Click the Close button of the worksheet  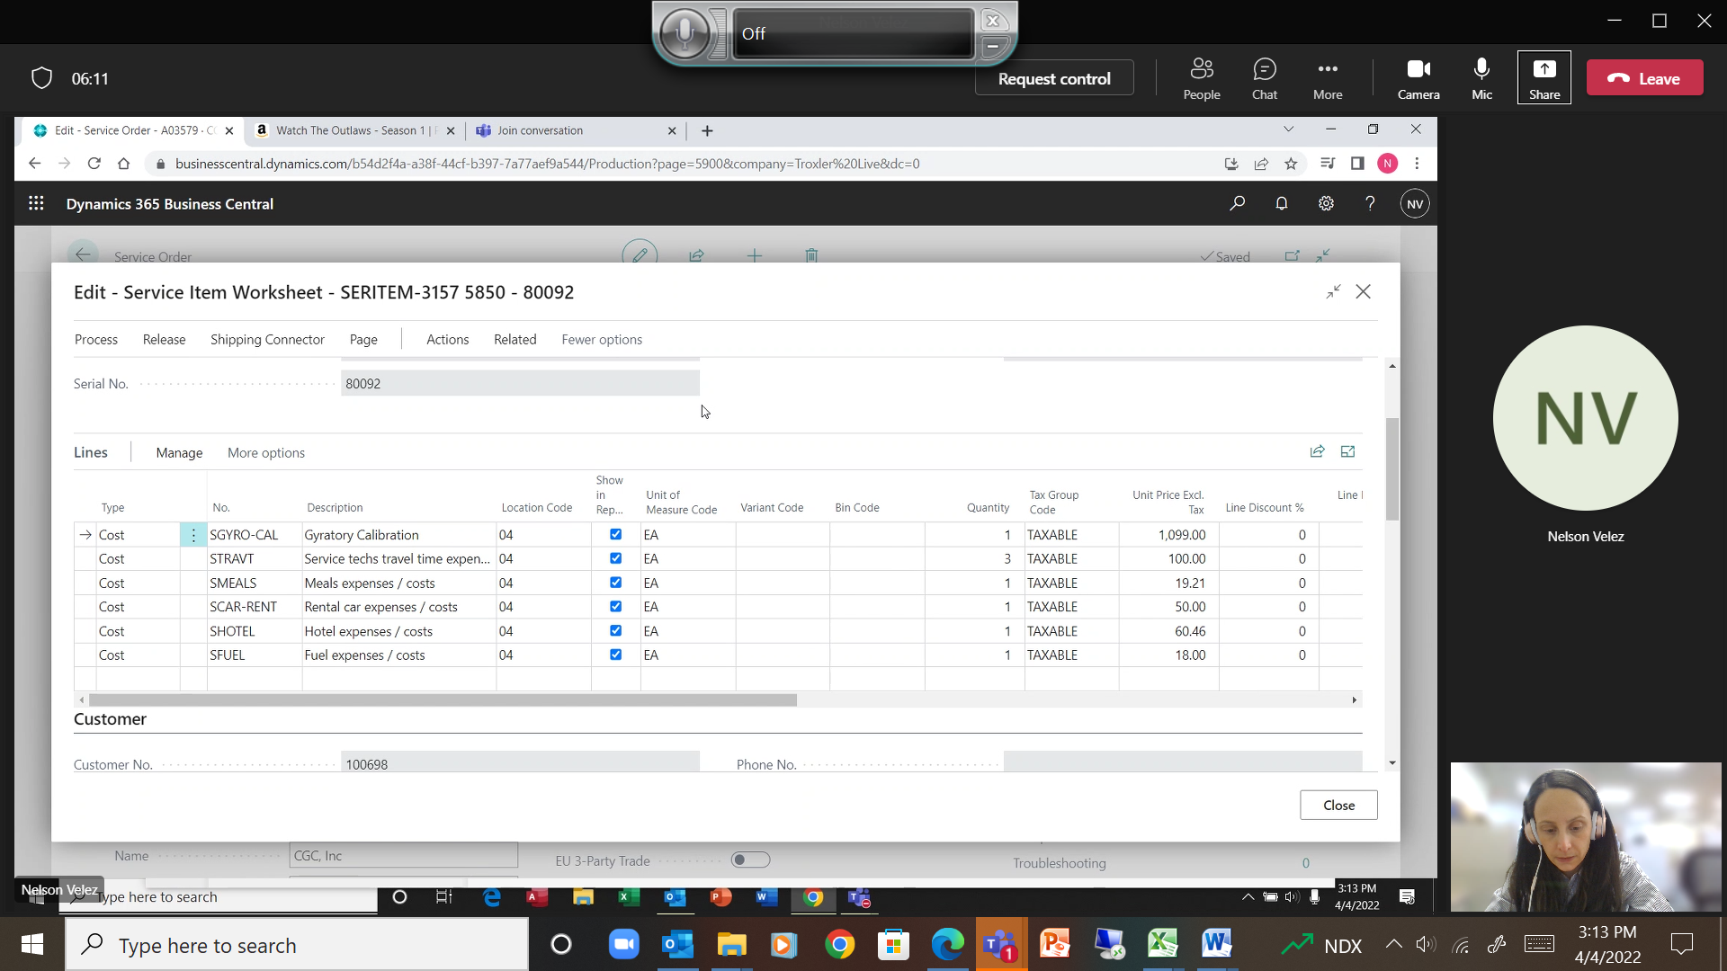point(1338,806)
